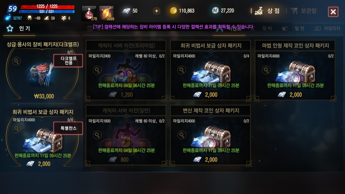Open the mileage points balance of 27,220
This screenshot has height=194, width=345.
223,11
